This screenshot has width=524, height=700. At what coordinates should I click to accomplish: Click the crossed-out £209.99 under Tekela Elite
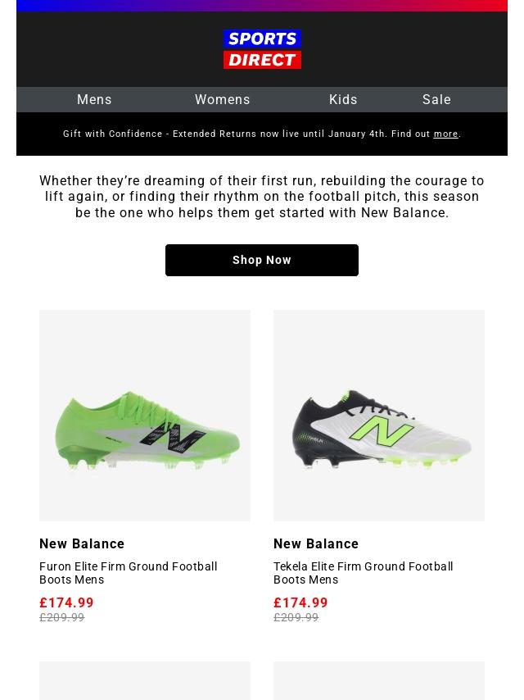[x=296, y=618]
